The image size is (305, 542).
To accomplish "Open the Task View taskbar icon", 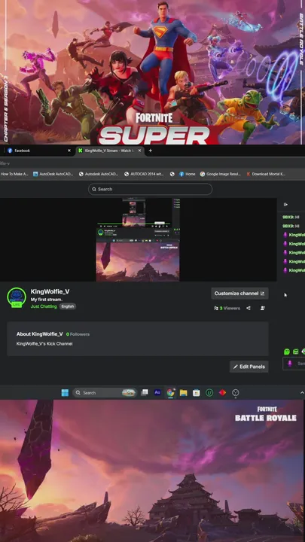I will [145, 392].
